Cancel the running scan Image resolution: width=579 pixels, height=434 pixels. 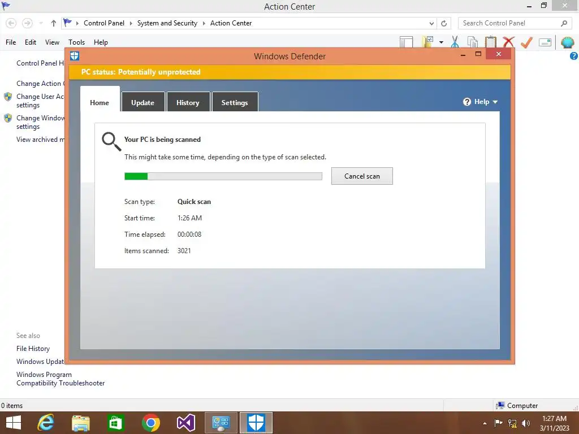362,176
